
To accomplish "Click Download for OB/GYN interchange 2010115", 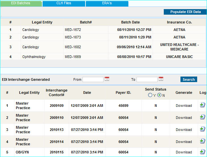I will [x=184, y=152].
